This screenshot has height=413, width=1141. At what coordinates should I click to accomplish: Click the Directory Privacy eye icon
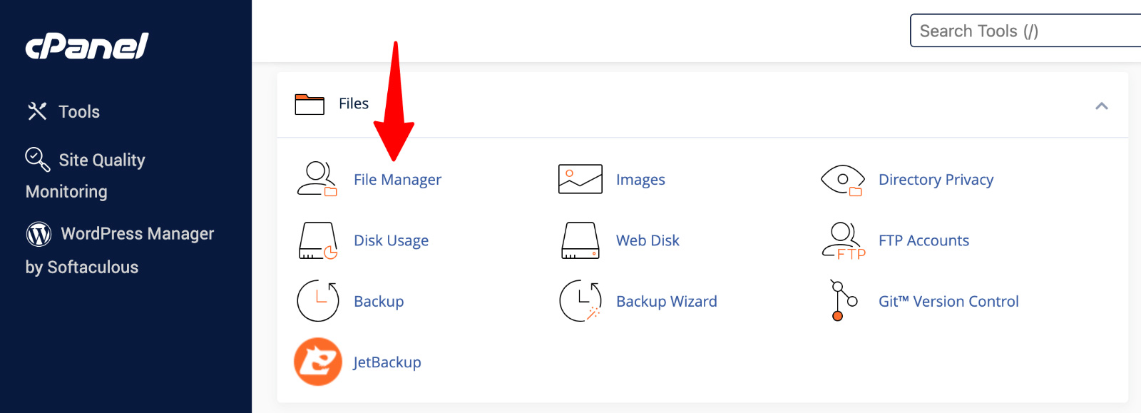[x=842, y=179]
